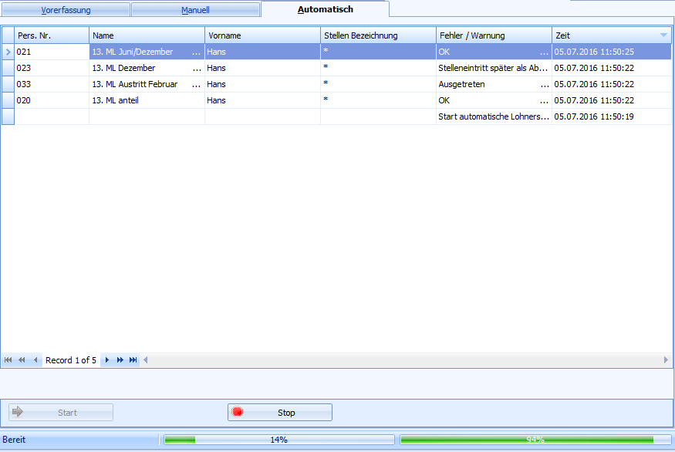The image size is (675, 452).
Task: Select row with Pers. Nr. 033
Action: tap(52, 84)
